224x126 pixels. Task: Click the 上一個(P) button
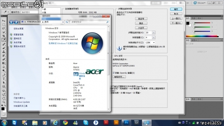[x=176, y=19]
